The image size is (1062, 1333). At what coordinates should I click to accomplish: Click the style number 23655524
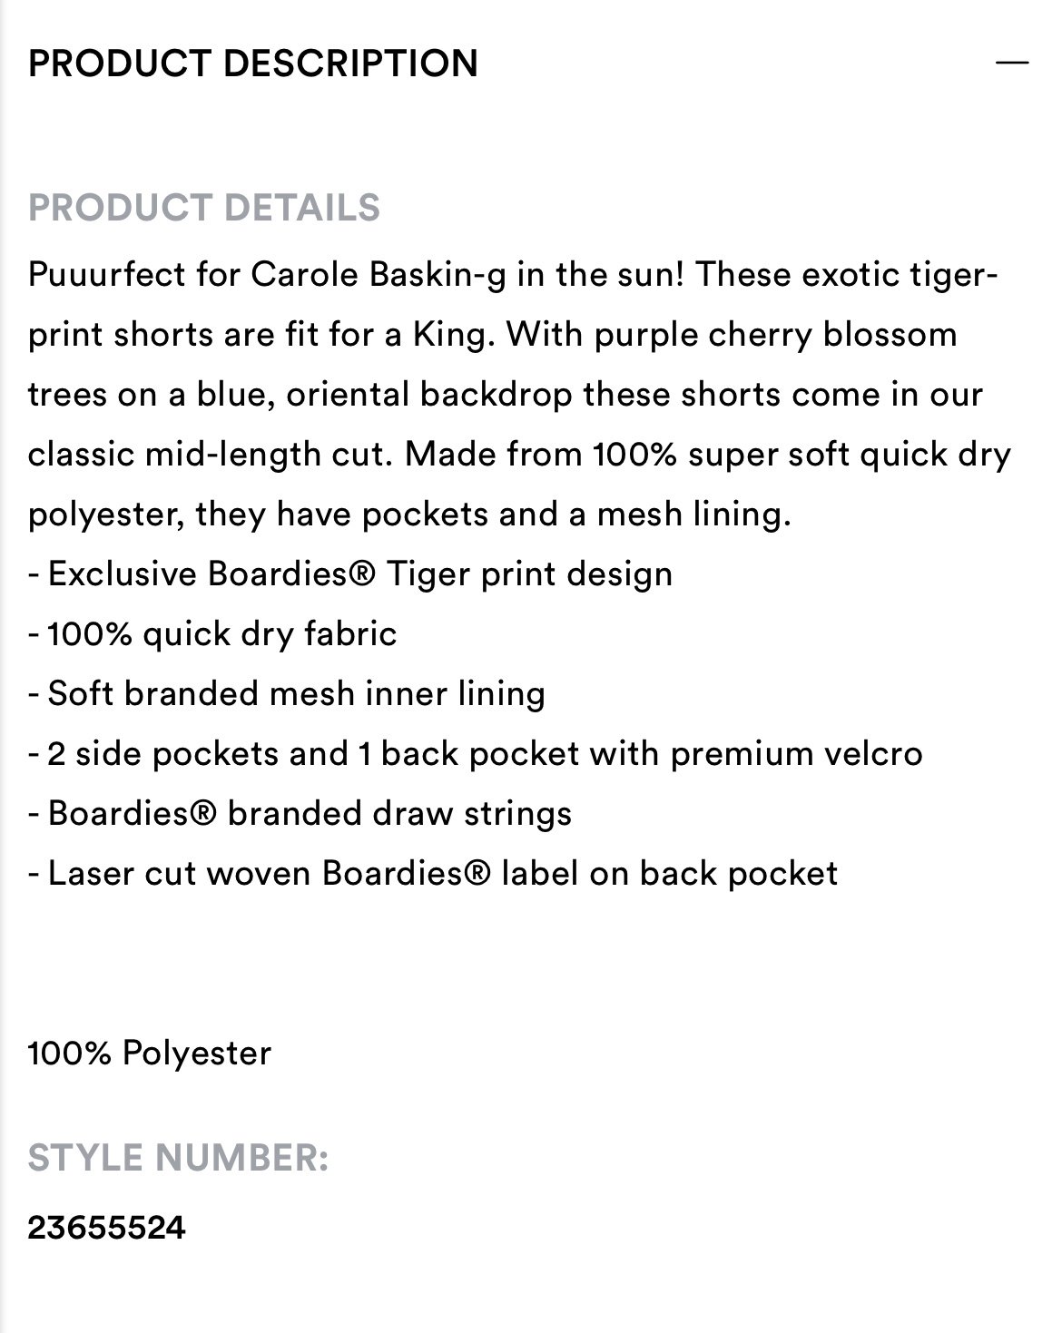point(107,1228)
